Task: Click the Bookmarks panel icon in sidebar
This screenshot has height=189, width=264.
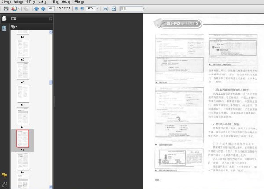Action: pyautogui.click(x=4, y=28)
